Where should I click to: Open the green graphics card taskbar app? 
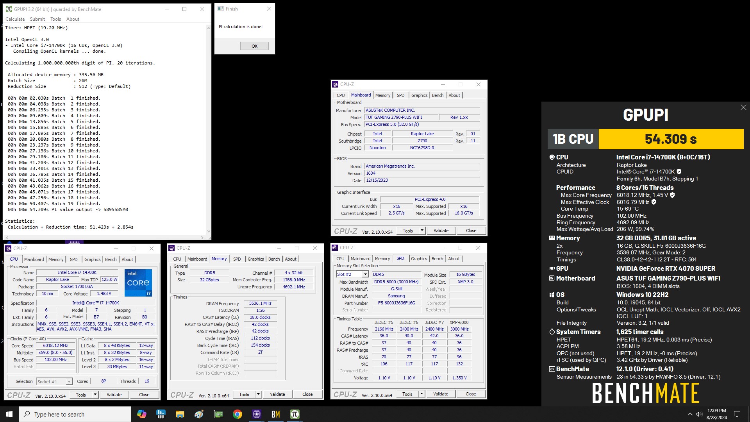[218, 414]
